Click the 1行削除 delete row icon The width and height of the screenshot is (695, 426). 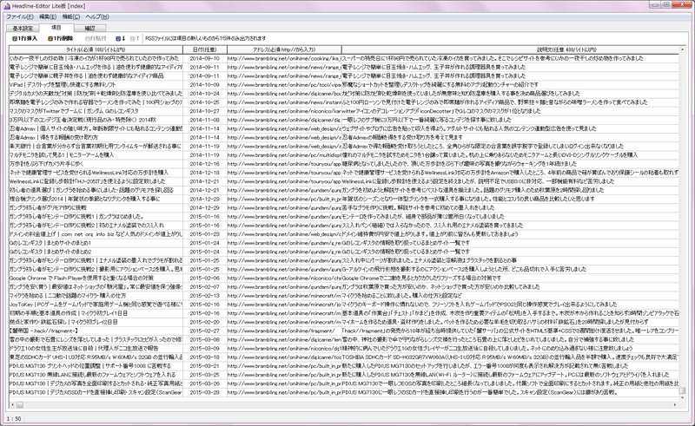[x=56, y=38]
